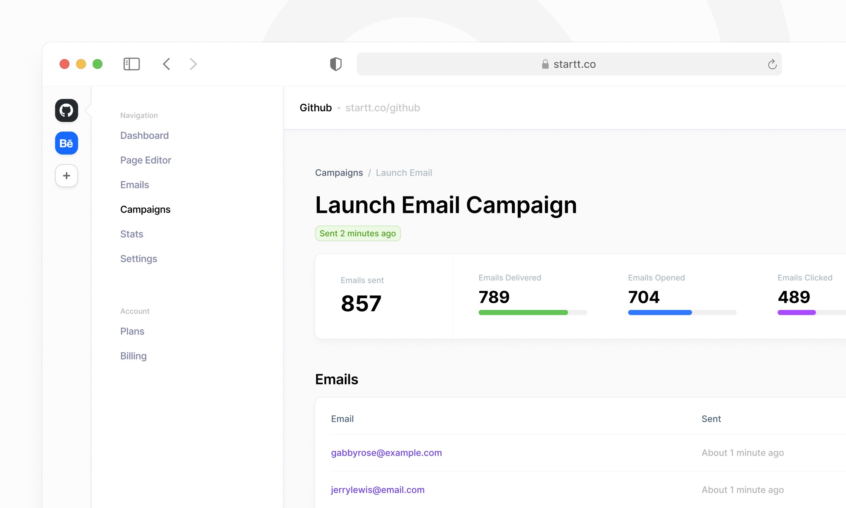Open gabbyrose@example.com email link
The image size is (846, 508).
coord(386,453)
